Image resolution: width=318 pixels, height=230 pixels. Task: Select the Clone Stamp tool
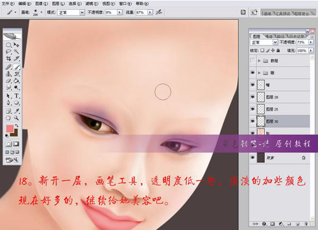tap(8, 74)
